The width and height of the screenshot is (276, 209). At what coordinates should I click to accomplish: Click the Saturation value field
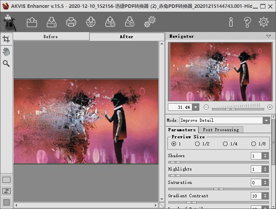coord(256,182)
